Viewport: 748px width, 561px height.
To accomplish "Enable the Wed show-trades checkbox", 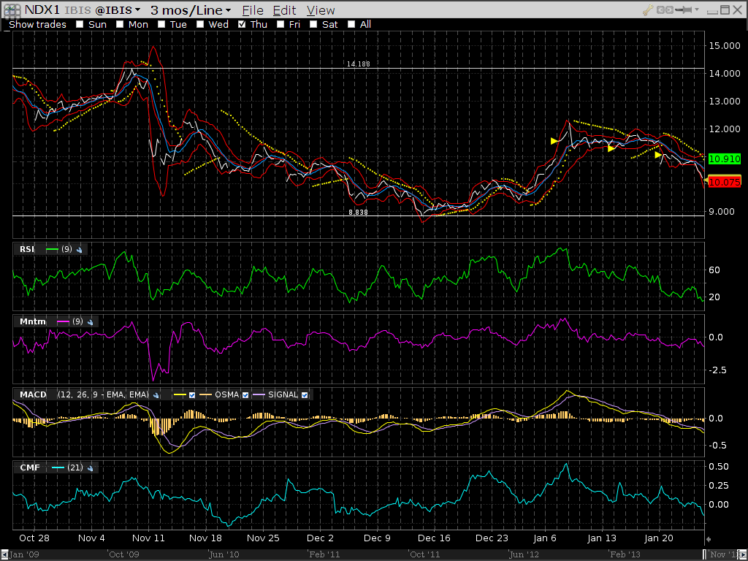I will (200, 24).
